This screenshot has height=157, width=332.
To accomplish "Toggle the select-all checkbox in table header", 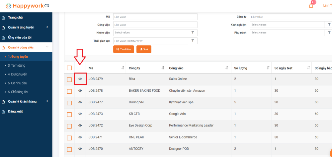I will pyautogui.click(x=69, y=68).
